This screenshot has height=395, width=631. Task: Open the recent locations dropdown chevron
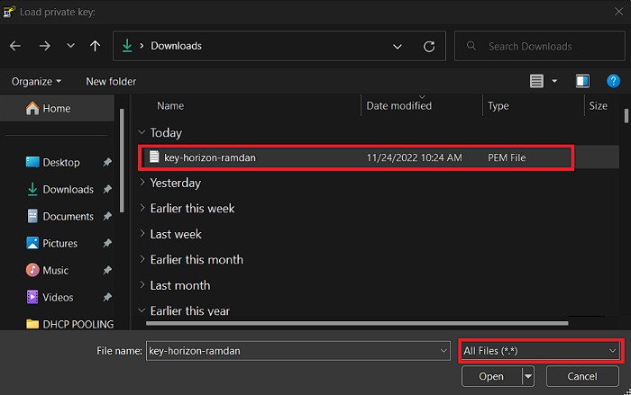click(70, 46)
